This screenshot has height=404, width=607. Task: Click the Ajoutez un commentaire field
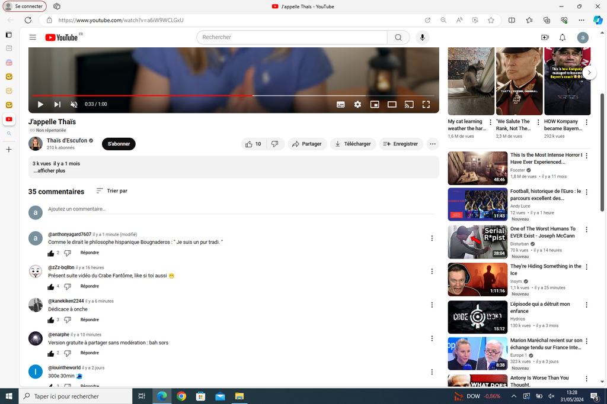point(237,209)
